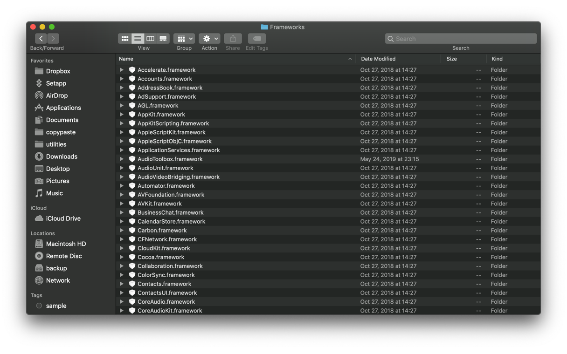567x354 pixels.
Task: Select the sample tag in sidebar
Action: click(x=56, y=306)
